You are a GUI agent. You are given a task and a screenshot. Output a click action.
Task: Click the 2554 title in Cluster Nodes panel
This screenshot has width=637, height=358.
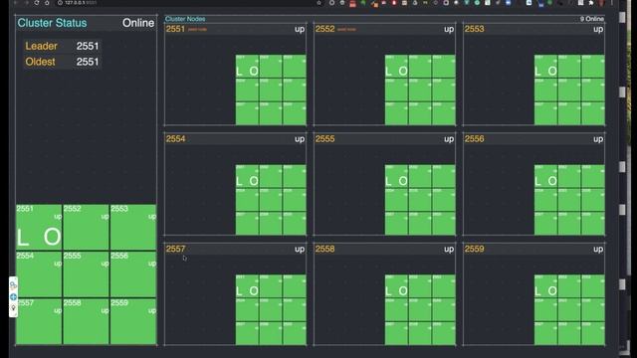tap(175, 139)
